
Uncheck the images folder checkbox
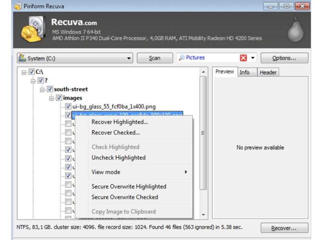click(59, 98)
